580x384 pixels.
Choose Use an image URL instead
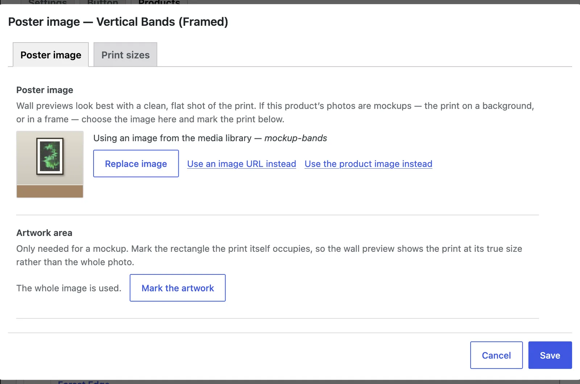241,164
